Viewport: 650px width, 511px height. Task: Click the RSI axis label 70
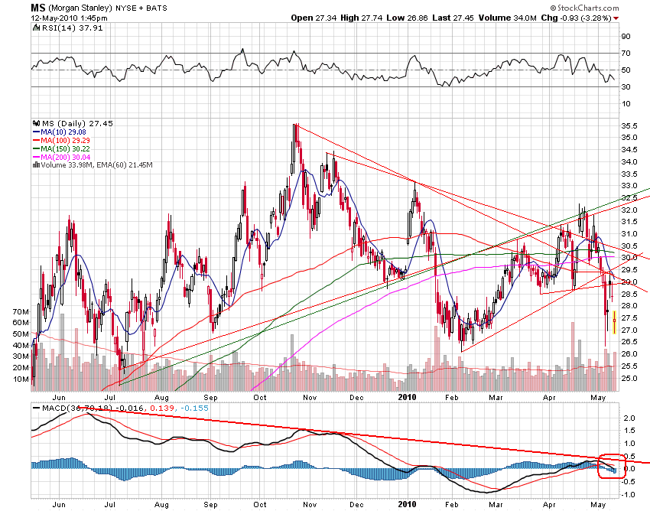pyautogui.click(x=626, y=54)
